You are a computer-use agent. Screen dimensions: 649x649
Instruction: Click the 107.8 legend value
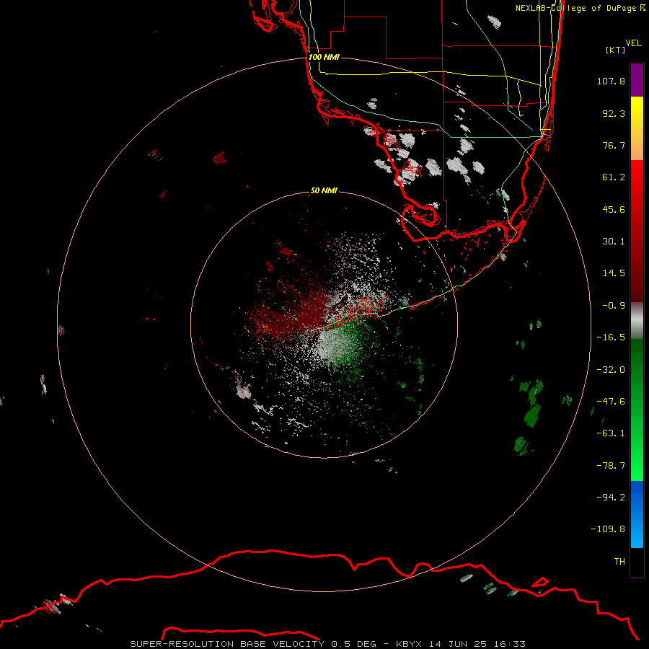pyautogui.click(x=611, y=81)
